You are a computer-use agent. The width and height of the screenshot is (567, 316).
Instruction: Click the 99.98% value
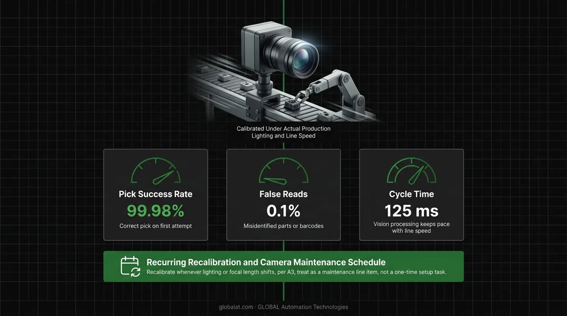(x=155, y=211)
